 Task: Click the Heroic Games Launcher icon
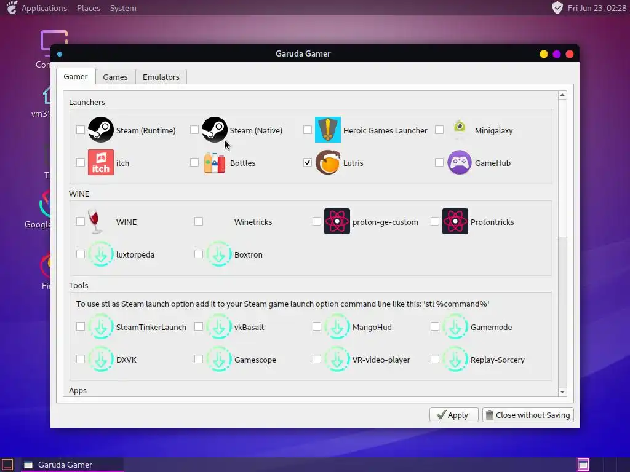coord(328,130)
